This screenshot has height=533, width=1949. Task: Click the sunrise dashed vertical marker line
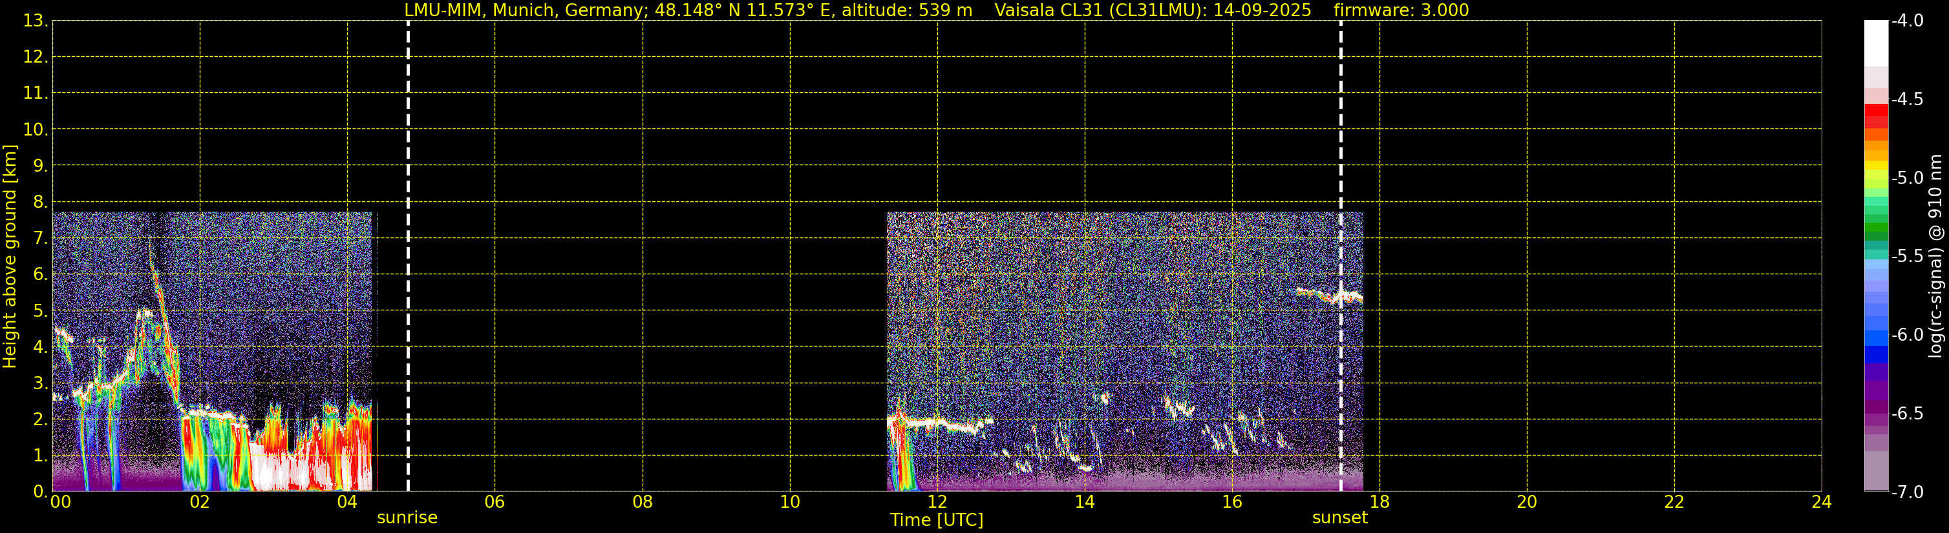(408, 256)
